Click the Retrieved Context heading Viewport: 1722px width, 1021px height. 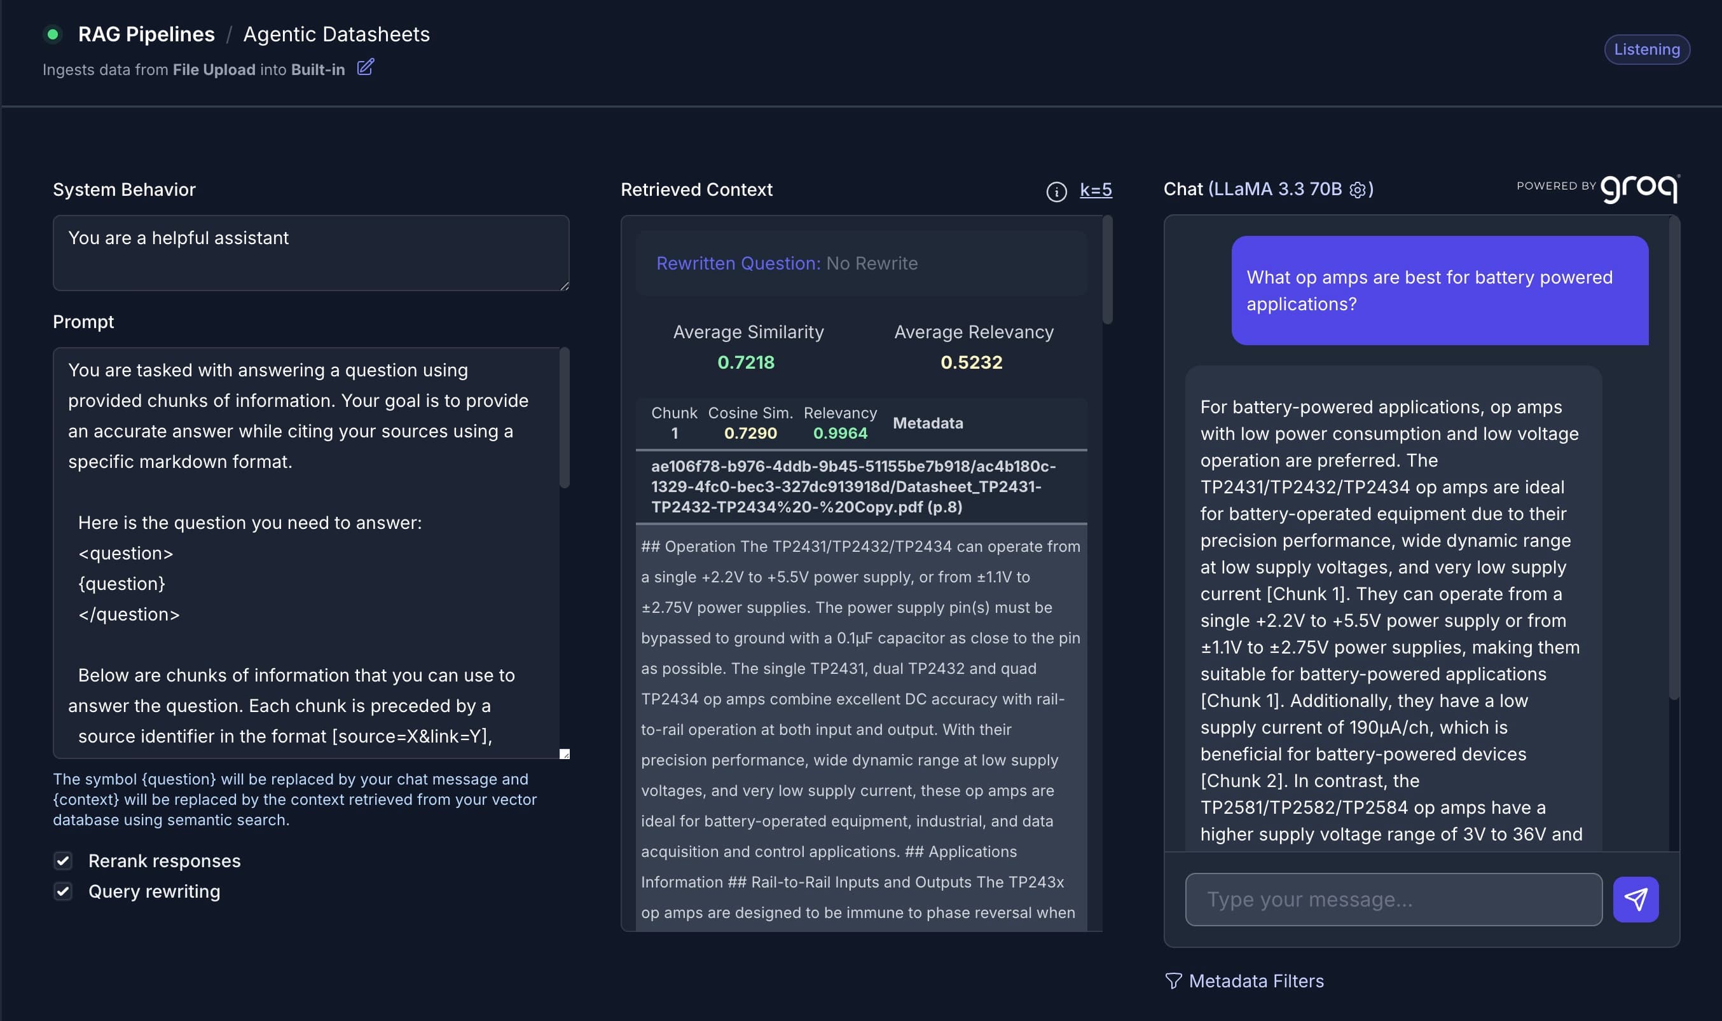pyautogui.click(x=696, y=189)
